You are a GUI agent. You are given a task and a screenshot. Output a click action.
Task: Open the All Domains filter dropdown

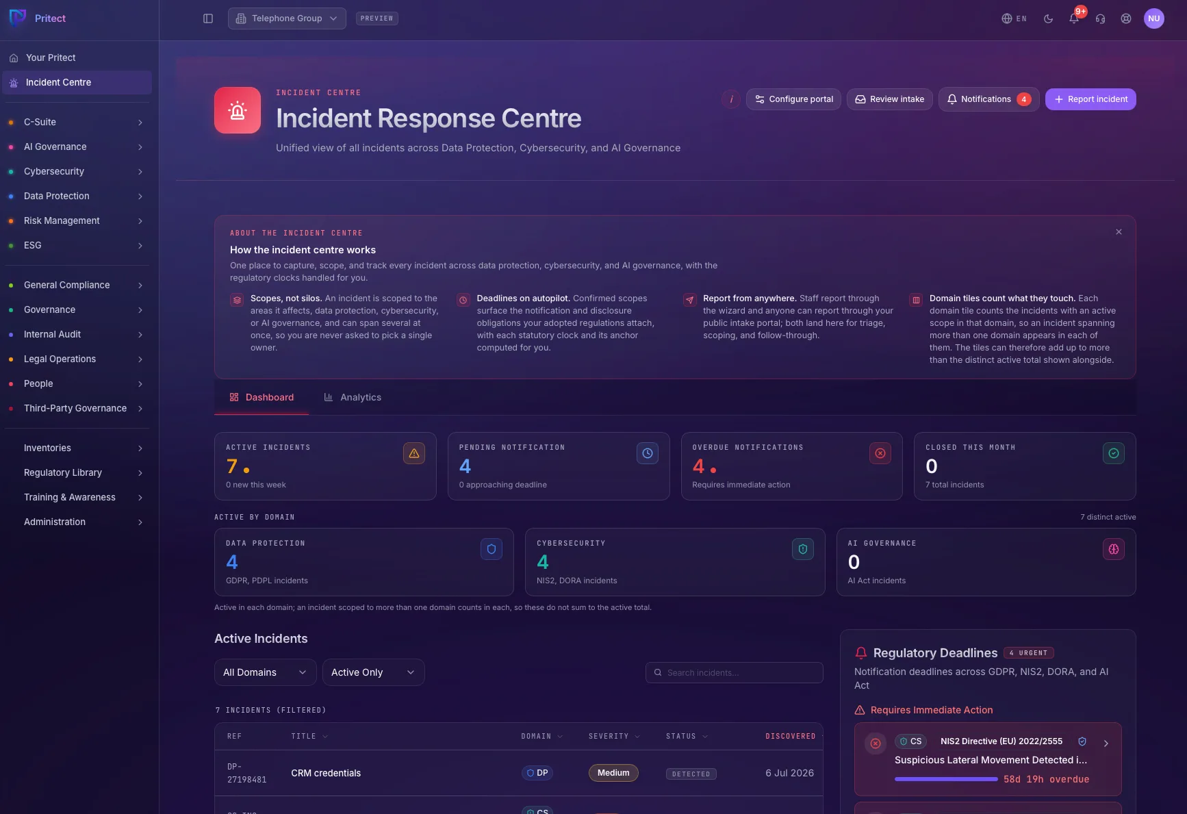click(x=266, y=672)
